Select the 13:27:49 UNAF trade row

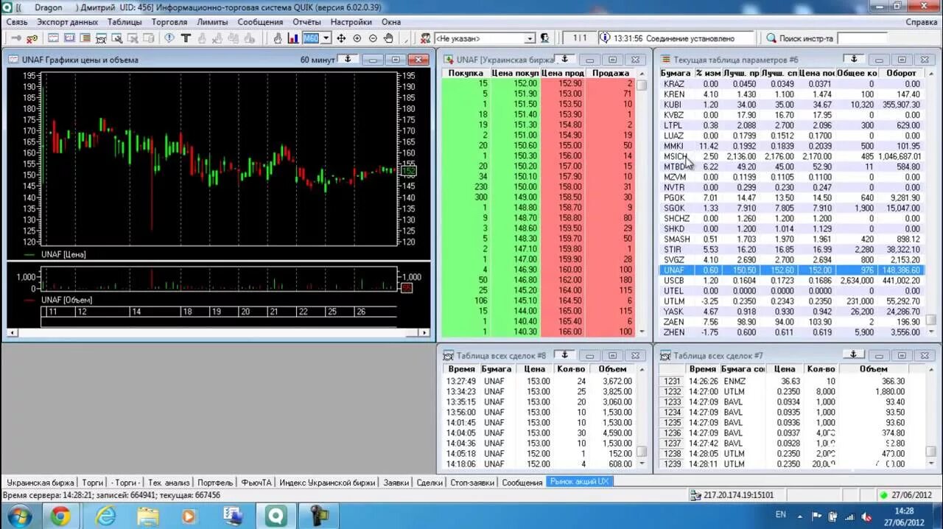pyautogui.click(x=539, y=381)
